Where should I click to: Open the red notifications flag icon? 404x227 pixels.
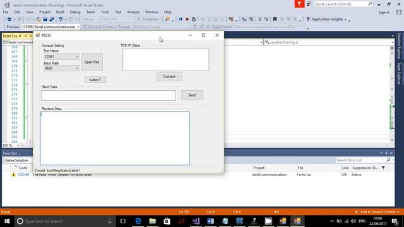[299, 4]
